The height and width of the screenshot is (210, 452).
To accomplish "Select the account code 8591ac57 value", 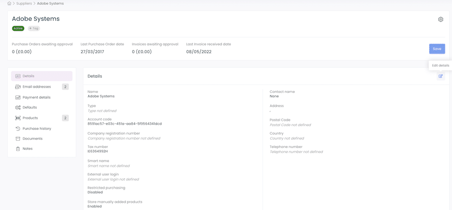I will [x=125, y=124].
